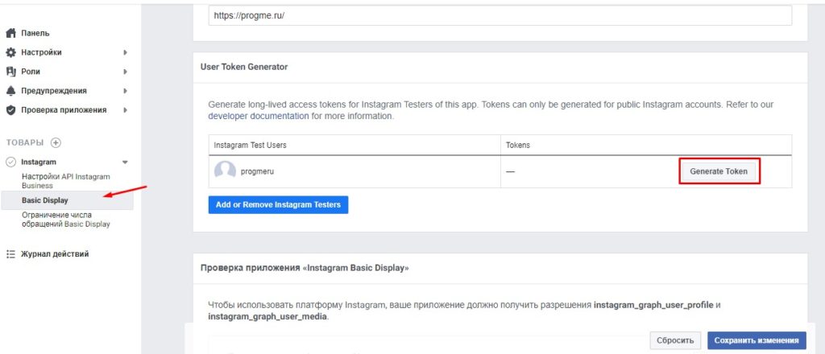Select the Basic Display sidebar item
Viewport: 825px width, 354px height.
(x=67, y=200)
